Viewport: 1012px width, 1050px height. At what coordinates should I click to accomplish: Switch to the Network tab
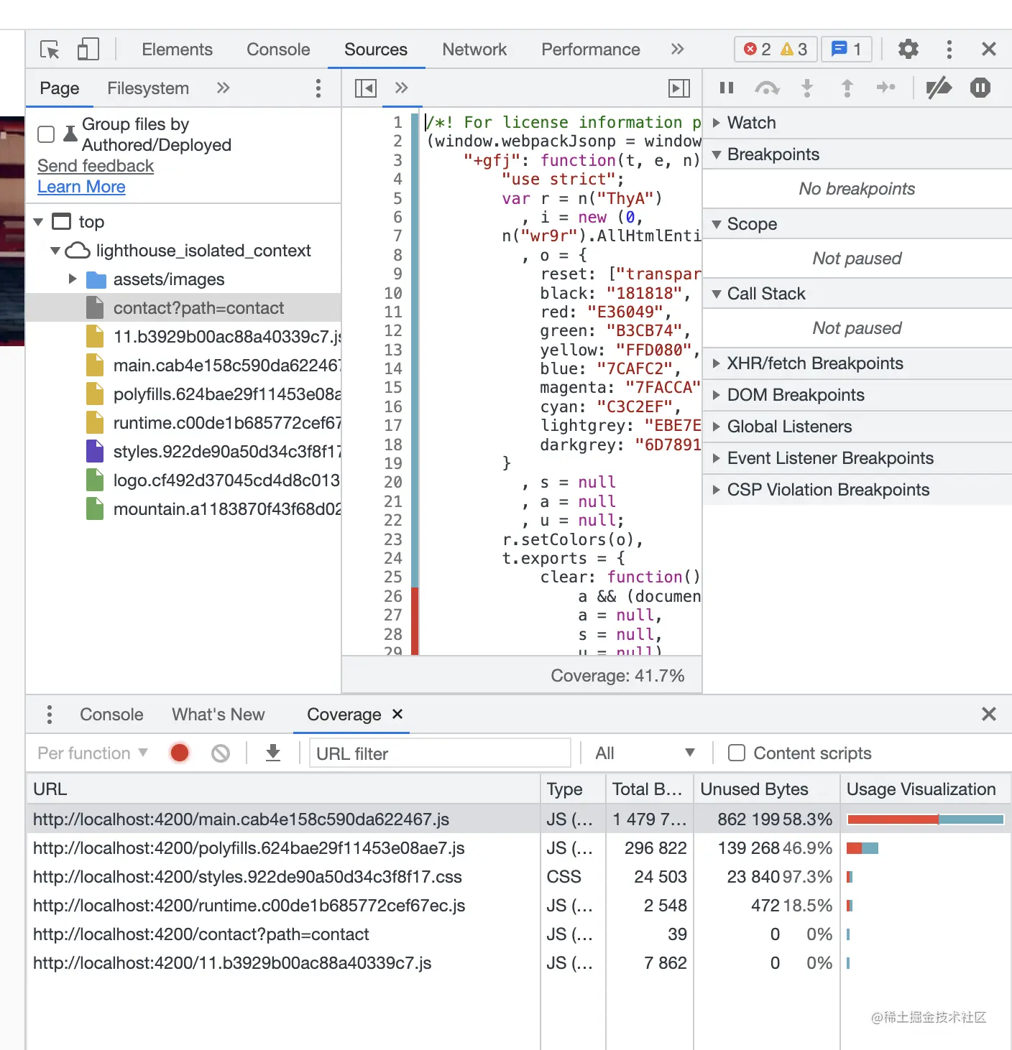pyautogui.click(x=474, y=50)
